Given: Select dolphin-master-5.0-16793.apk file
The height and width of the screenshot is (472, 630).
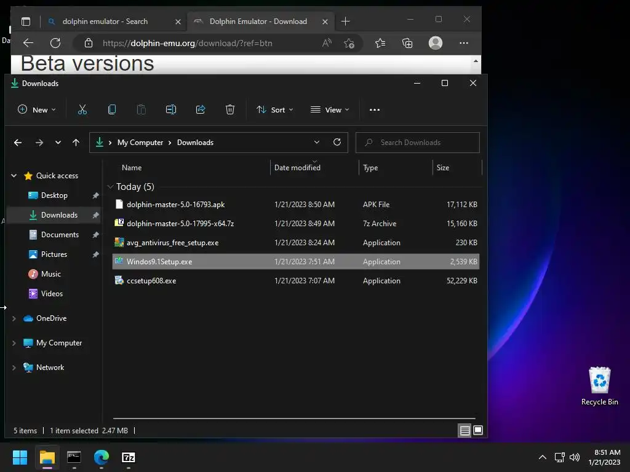Looking at the screenshot, I should 296,205.
